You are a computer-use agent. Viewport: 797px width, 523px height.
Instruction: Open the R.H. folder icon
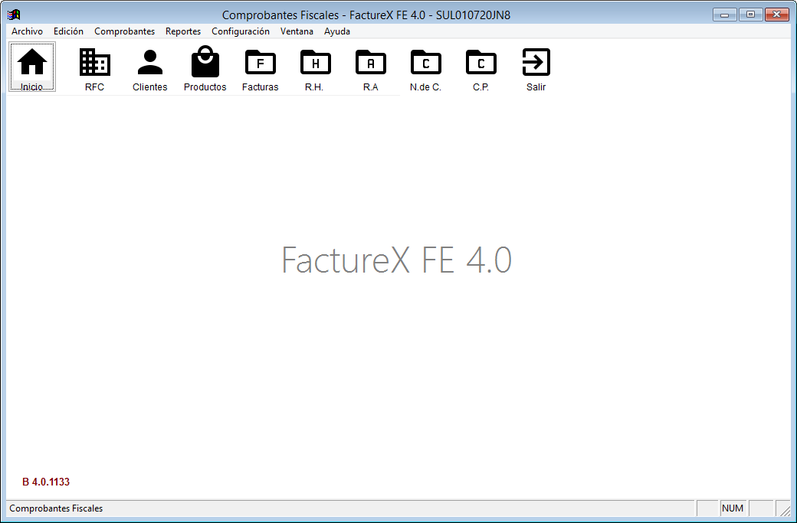[x=315, y=62]
